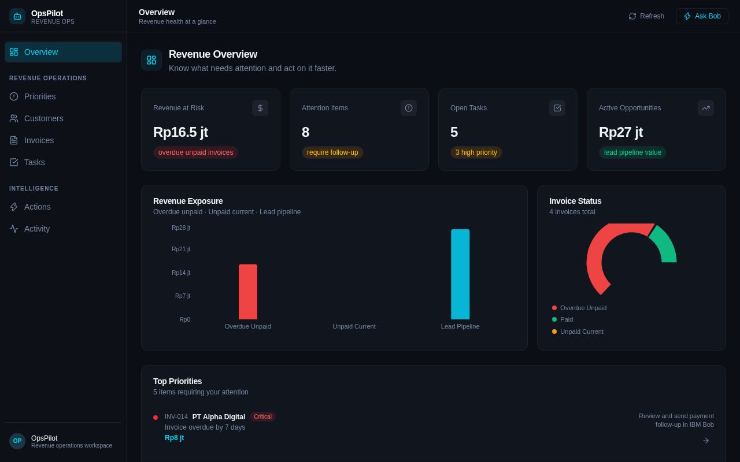Click the Critical tag on INV-014
740x462 pixels.
(262, 417)
